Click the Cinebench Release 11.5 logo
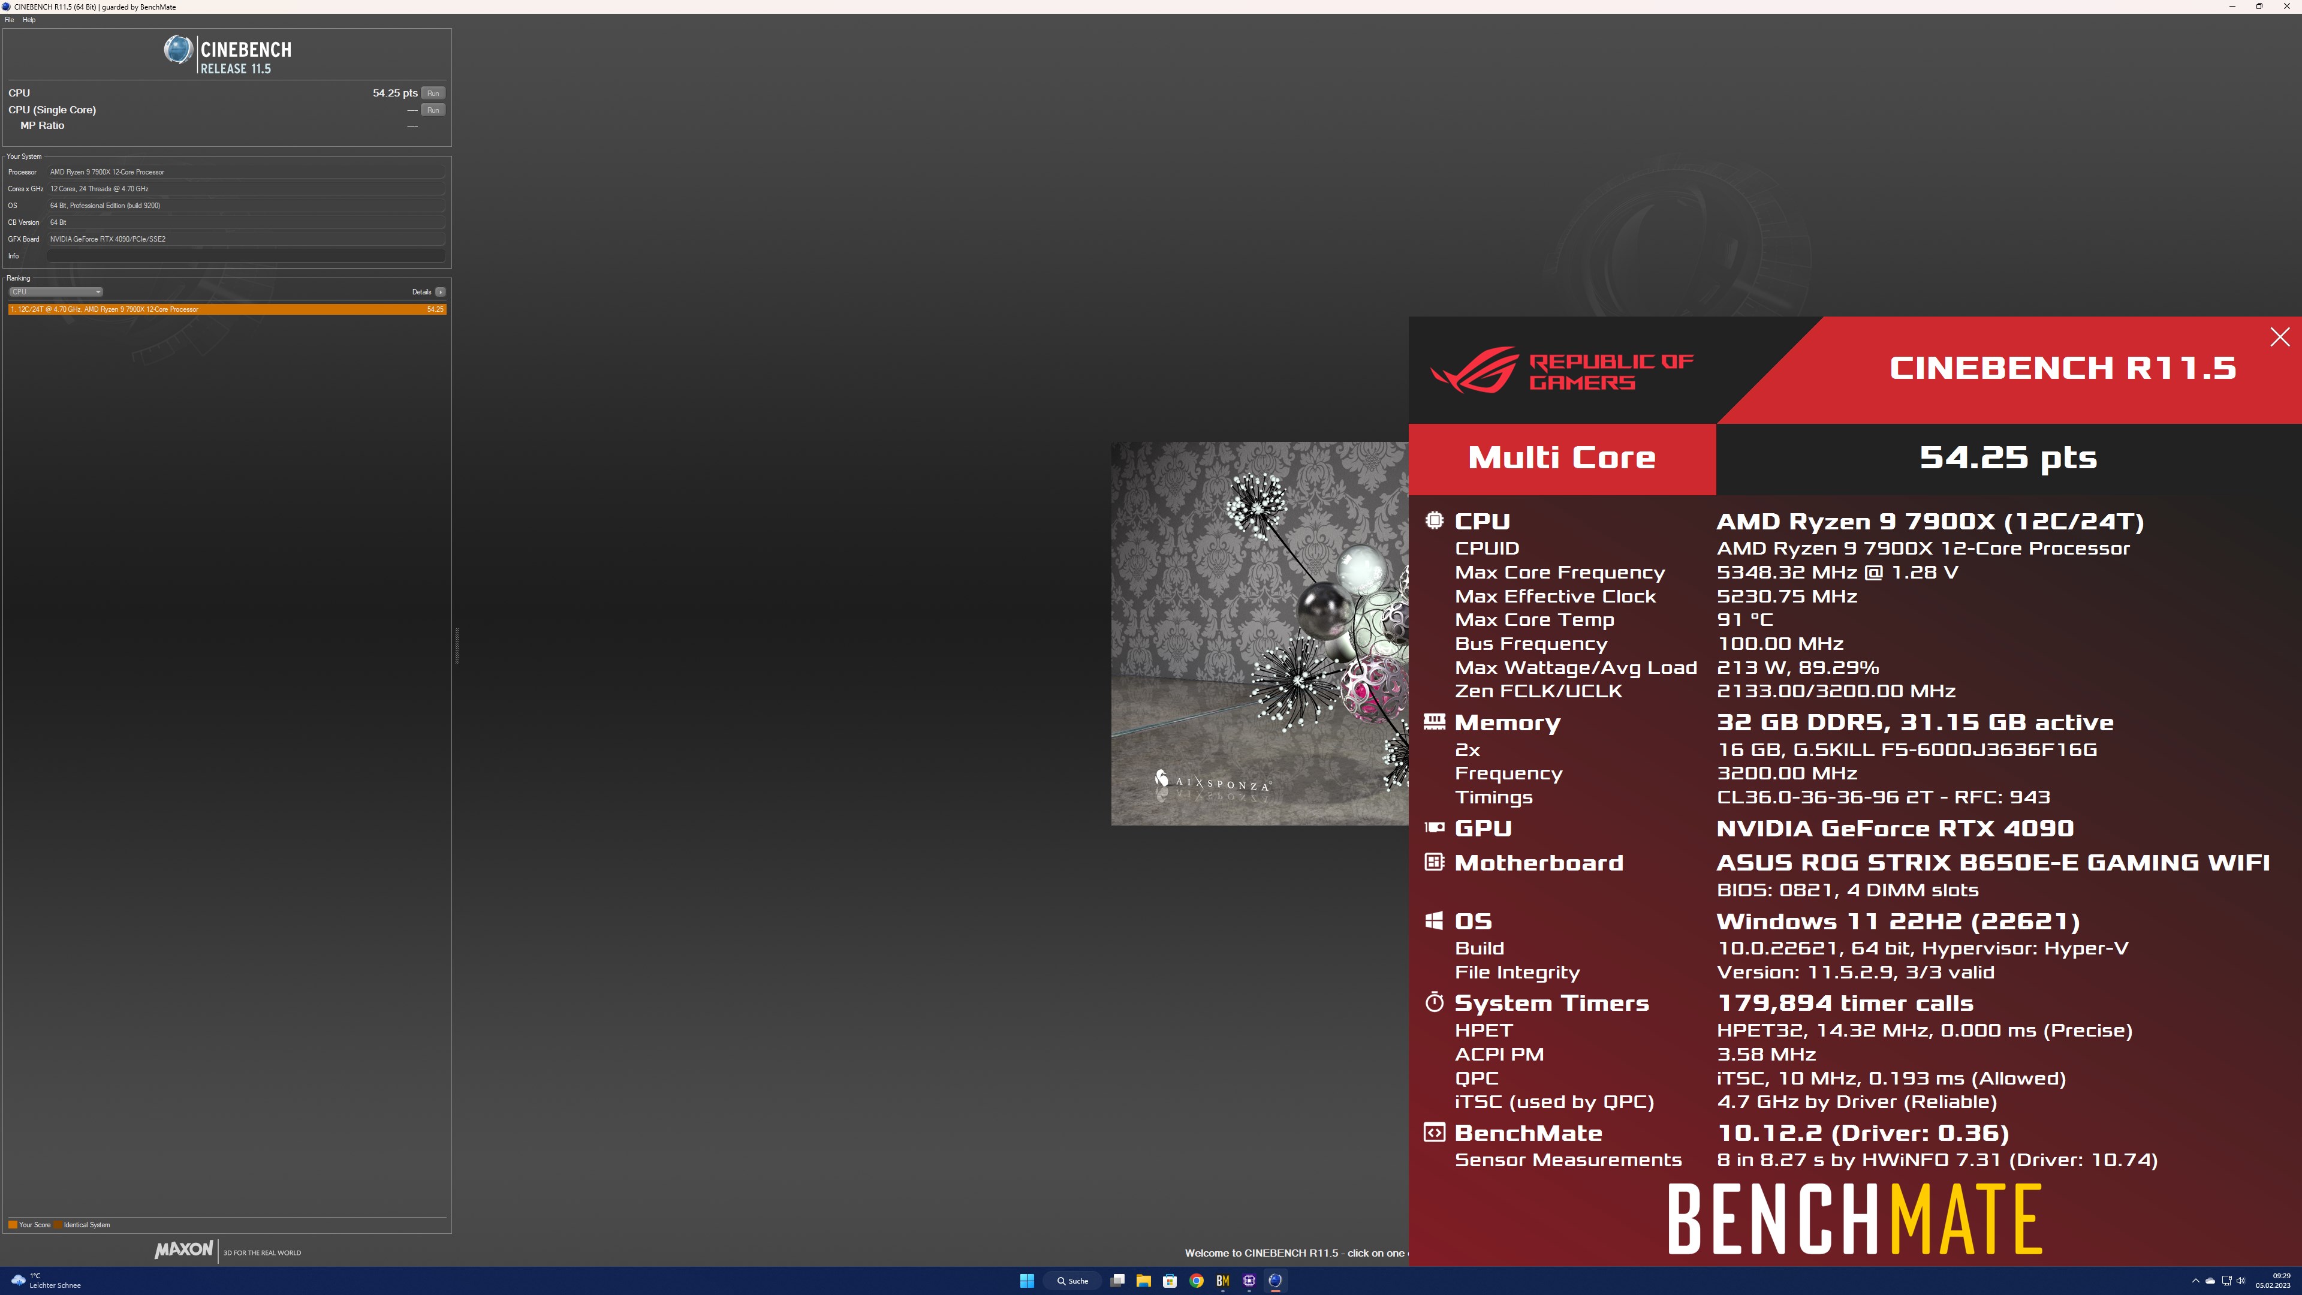2302x1295 pixels. pos(227,53)
